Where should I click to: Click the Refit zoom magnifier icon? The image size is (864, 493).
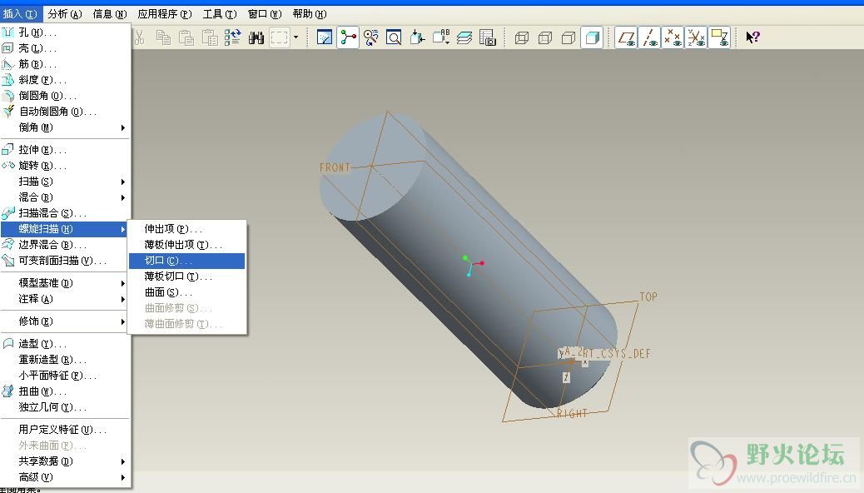(x=394, y=37)
